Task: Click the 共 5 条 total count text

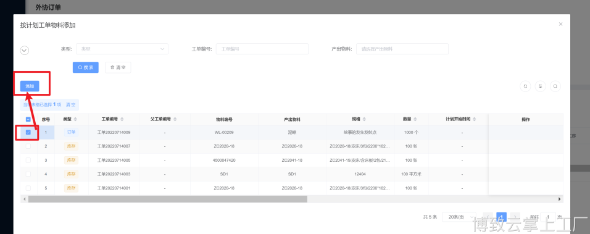Action: pyautogui.click(x=430, y=217)
